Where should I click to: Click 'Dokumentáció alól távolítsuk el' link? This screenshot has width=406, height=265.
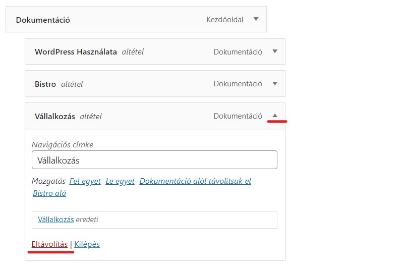(x=195, y=181)
